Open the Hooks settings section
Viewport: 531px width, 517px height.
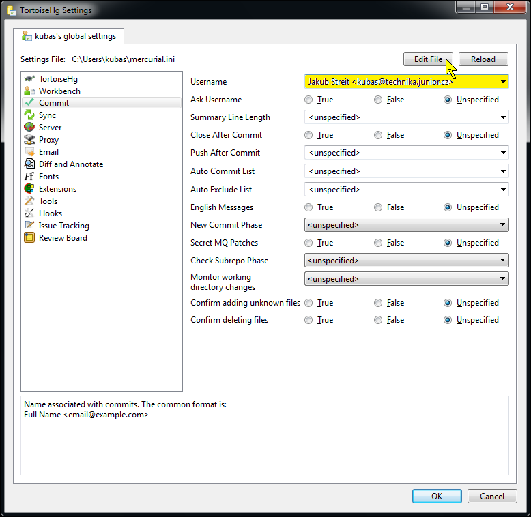102,213
